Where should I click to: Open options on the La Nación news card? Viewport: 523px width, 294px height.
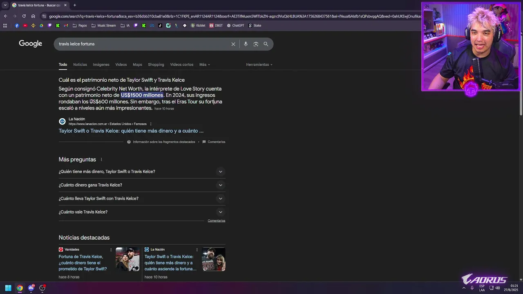[197, 249]
